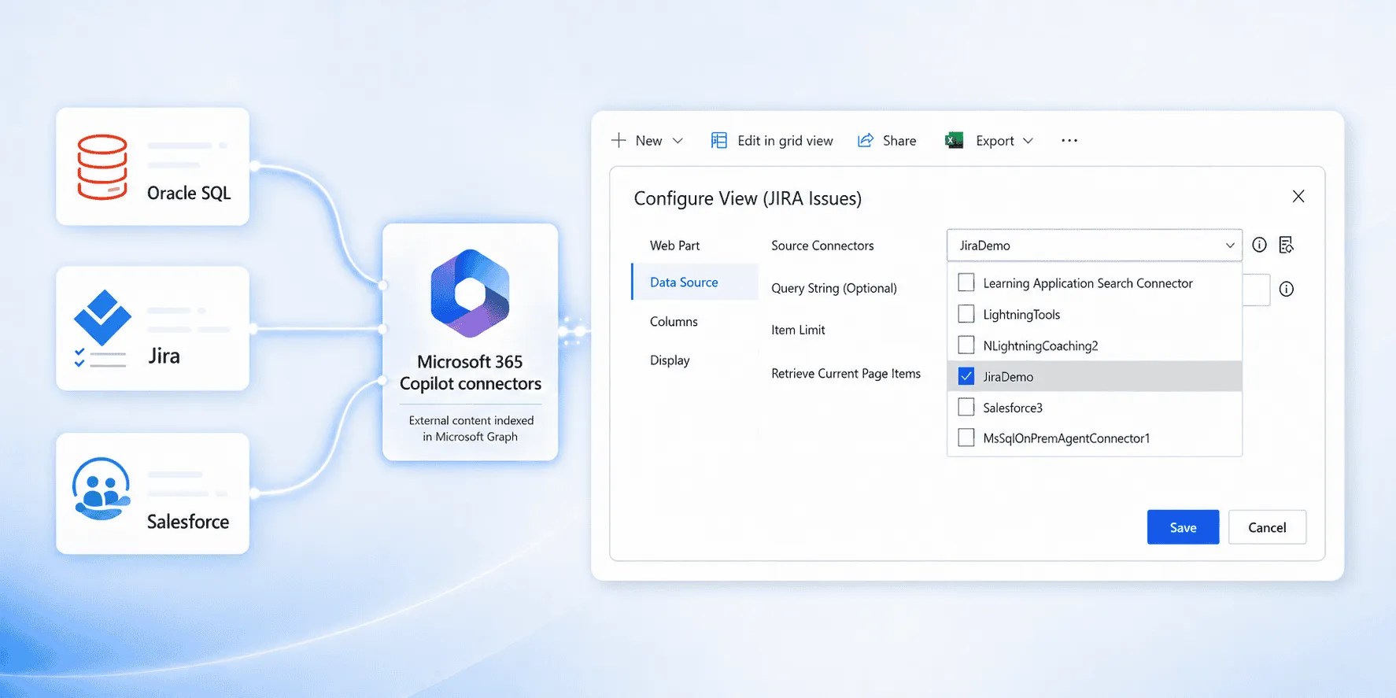Check Learning Application Search Connector
The image size is (1396, 698).
pyautogui.click(x=966, y=282)
